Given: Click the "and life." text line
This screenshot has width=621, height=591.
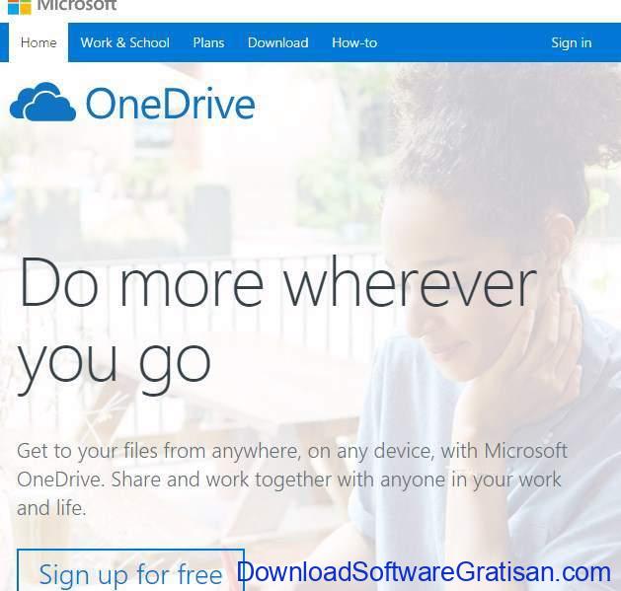Looking at the screenshot, I should pos(51,508).
